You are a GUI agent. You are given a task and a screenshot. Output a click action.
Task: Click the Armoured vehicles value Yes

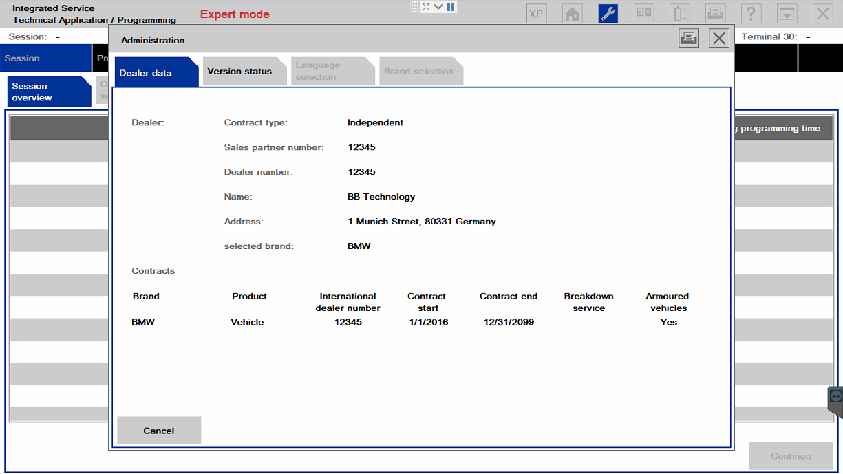[668, 322]
